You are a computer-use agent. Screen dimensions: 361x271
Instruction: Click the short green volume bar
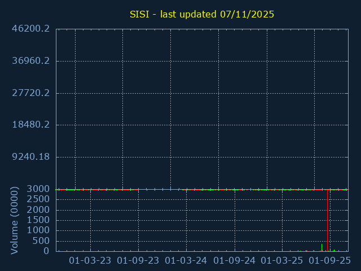[x=322, y=248]
